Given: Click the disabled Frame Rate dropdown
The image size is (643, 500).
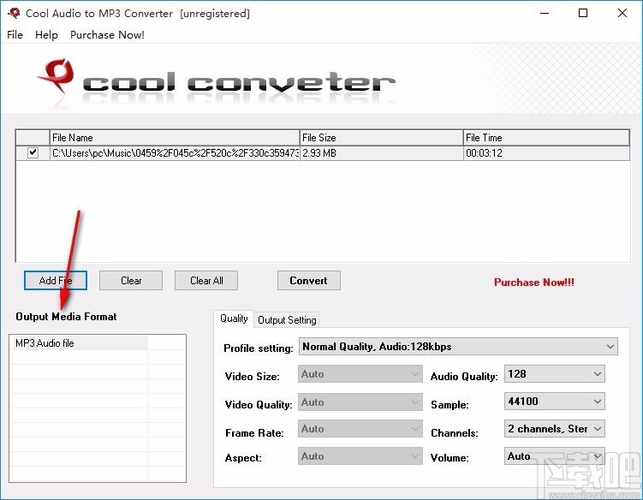Looking at the screenshot, I should tap(360, 429).
